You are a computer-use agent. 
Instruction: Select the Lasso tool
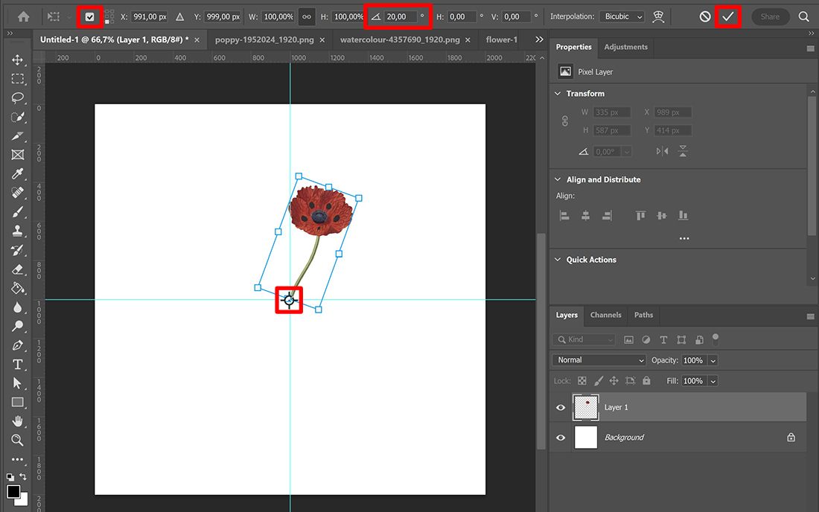tap(17, 97)
